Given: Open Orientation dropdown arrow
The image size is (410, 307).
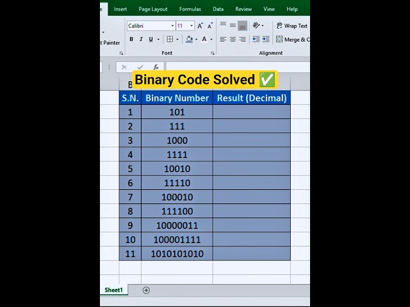Looking at the screenshot, I should pyautogui.click(x=263, y=26).
